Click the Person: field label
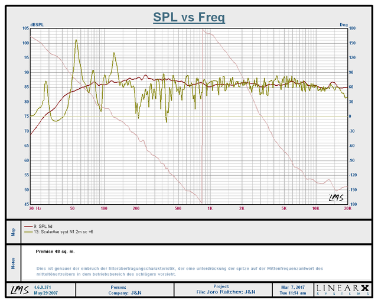The height and width of the screenshot is (303, 378). point(118,287)
